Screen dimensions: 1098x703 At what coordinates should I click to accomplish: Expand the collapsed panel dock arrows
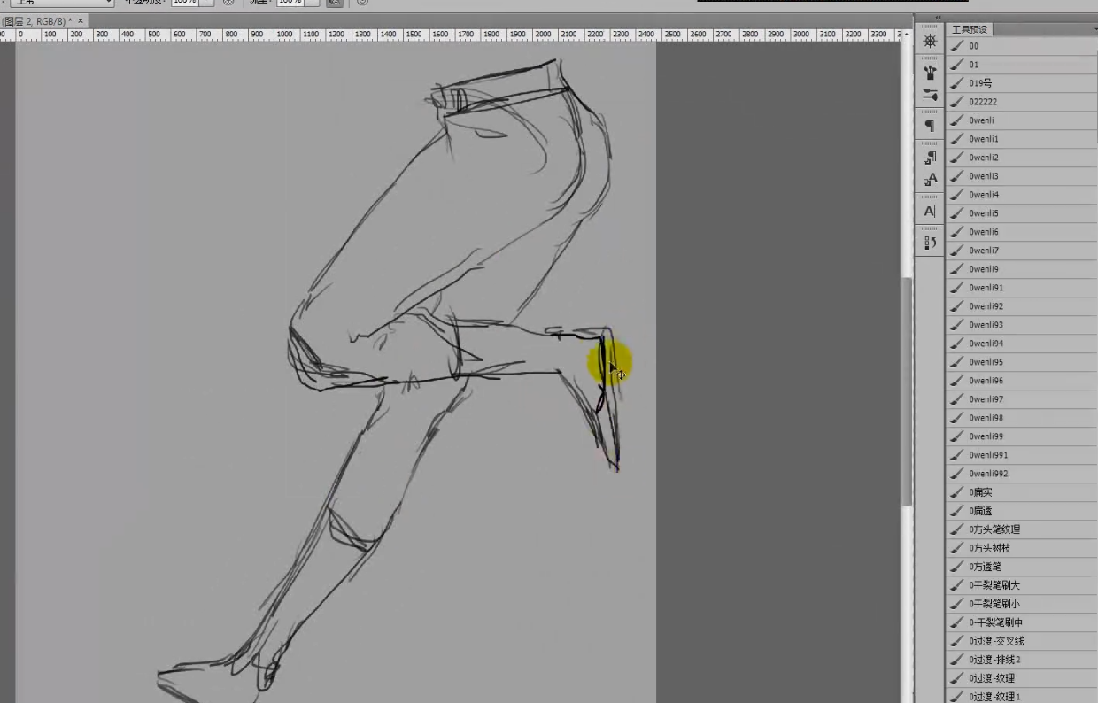[x=938, y=18]
